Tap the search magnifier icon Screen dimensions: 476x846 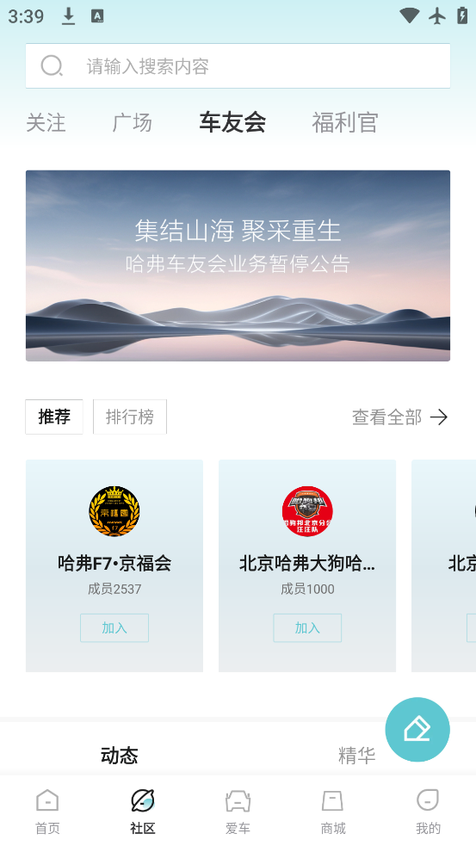coord(52,65)
